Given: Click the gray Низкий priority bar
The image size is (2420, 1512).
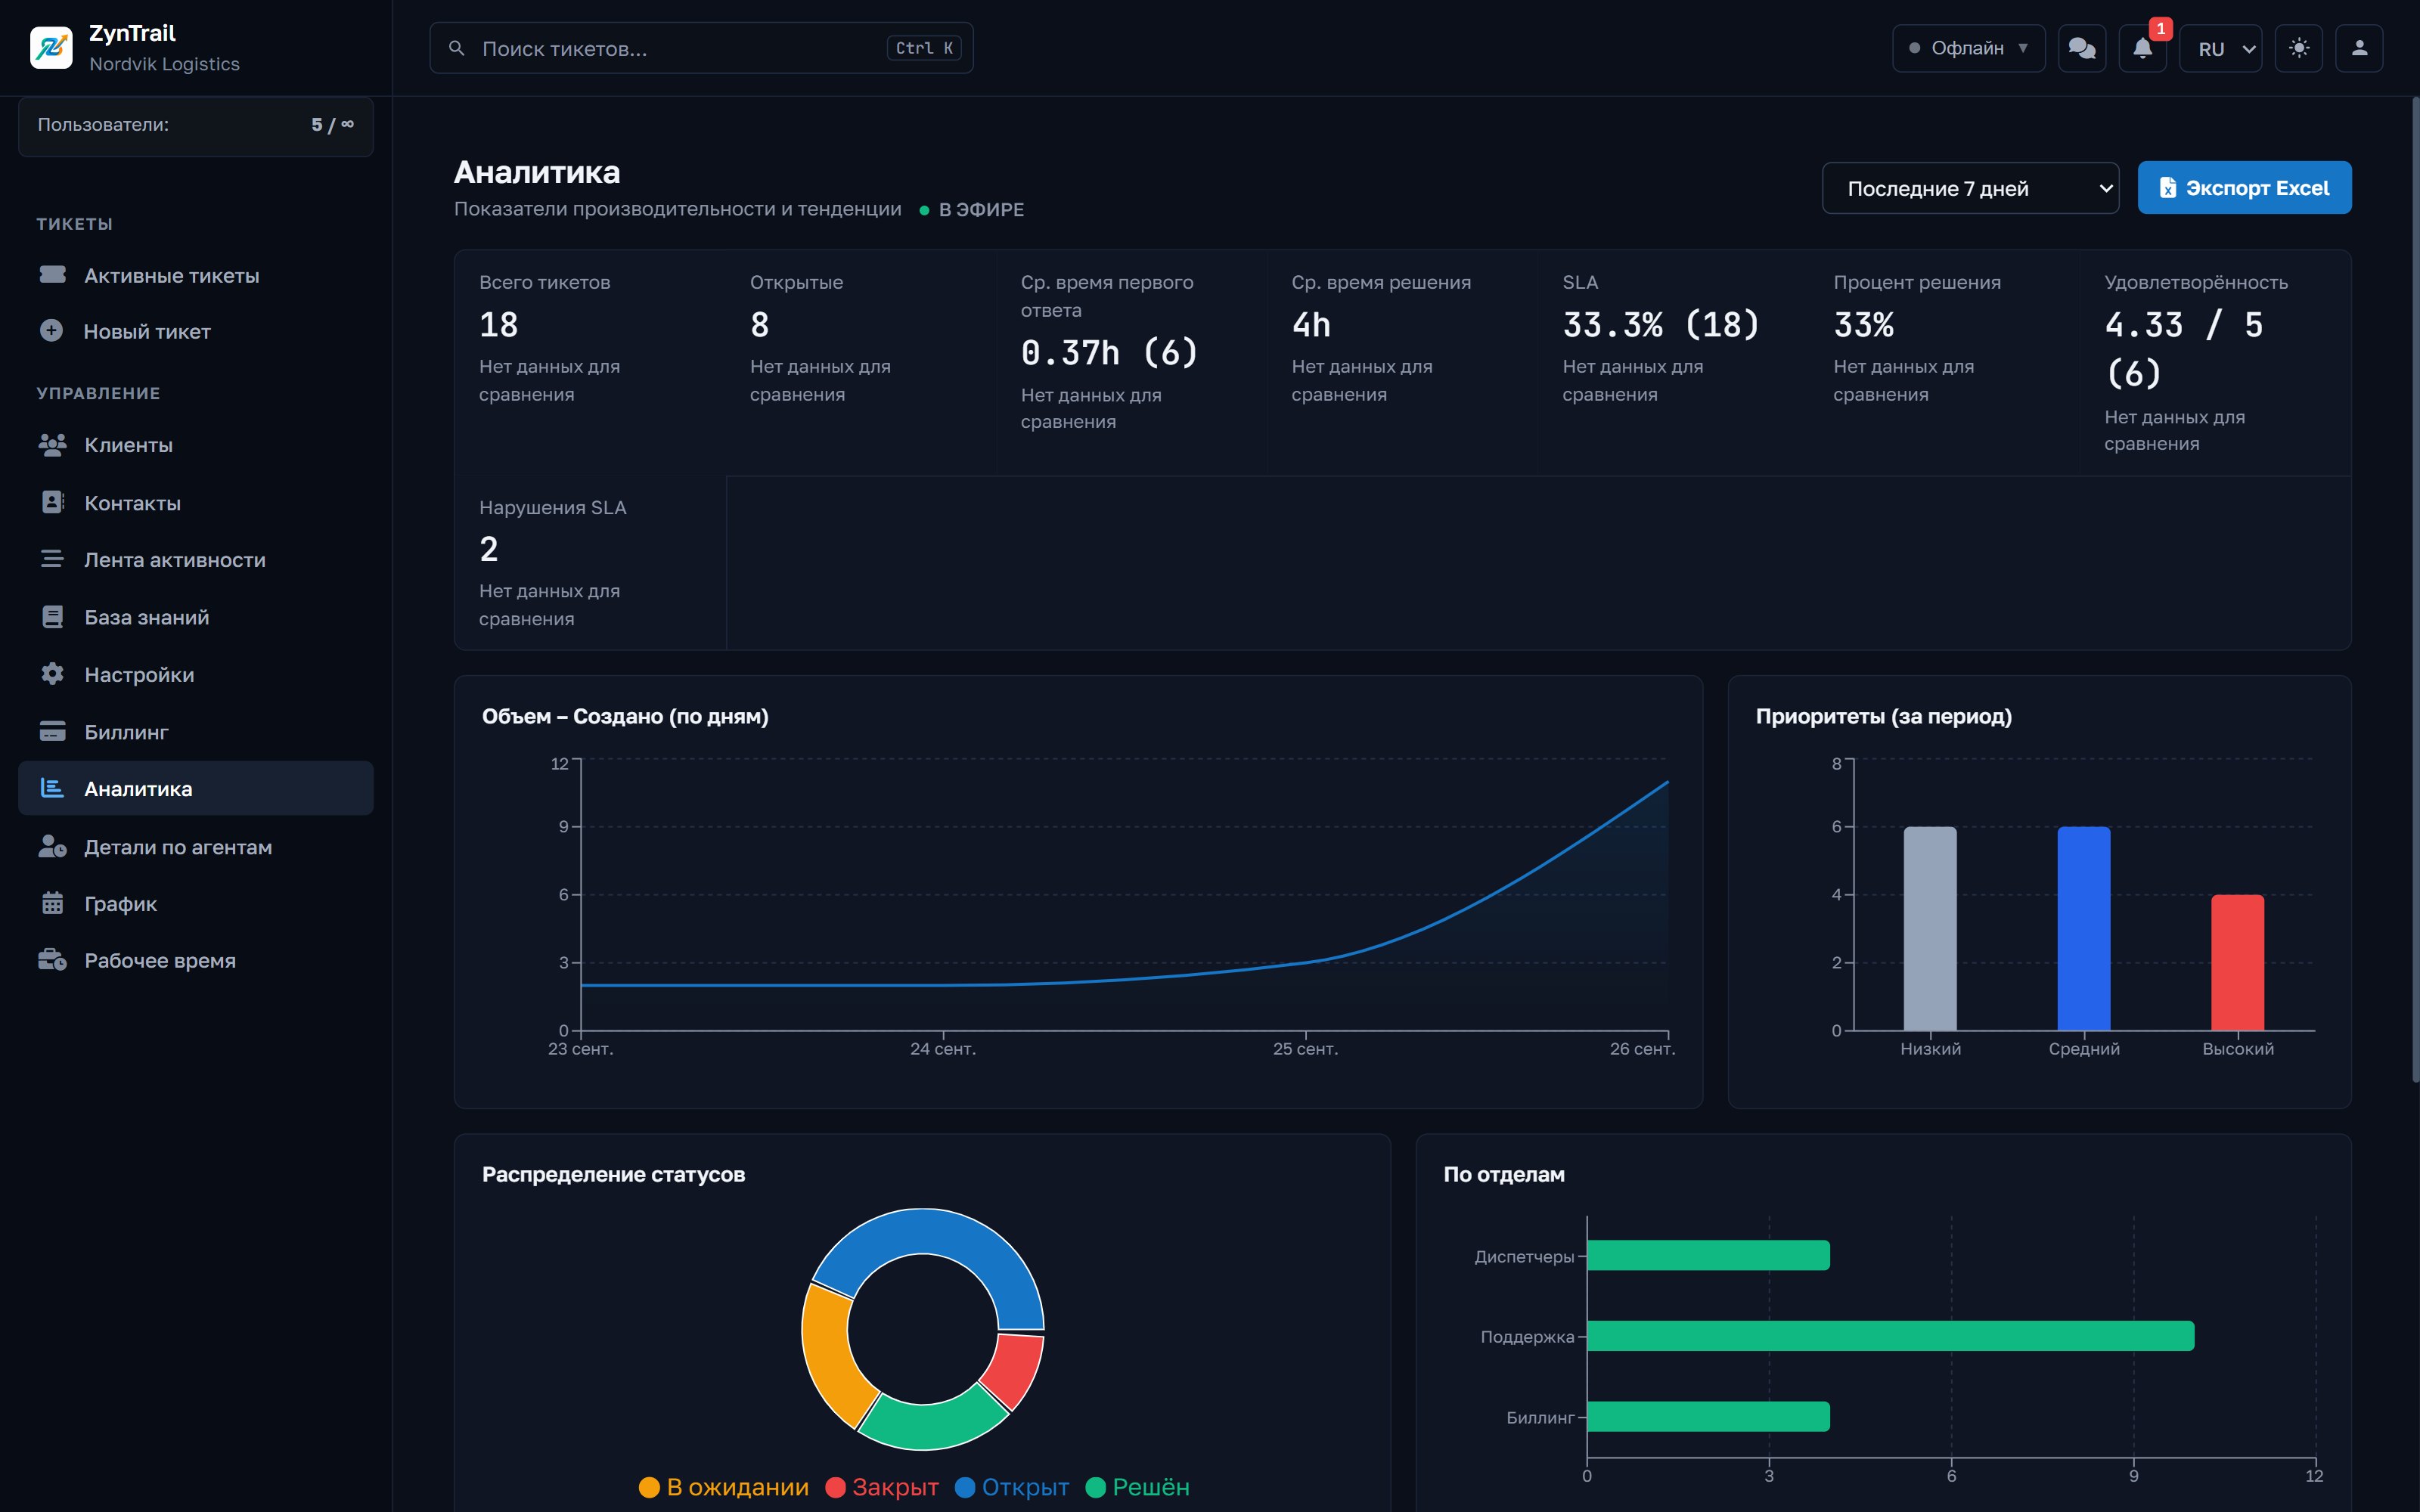Looking at the screenshot, I should click(1930, 928).
